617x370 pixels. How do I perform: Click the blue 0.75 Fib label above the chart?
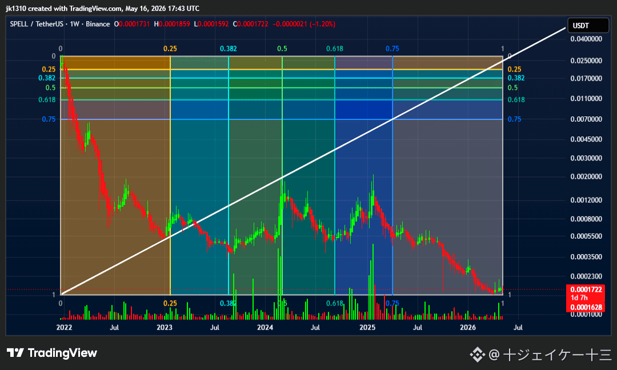pyautogui.click(x=392, y=49)
